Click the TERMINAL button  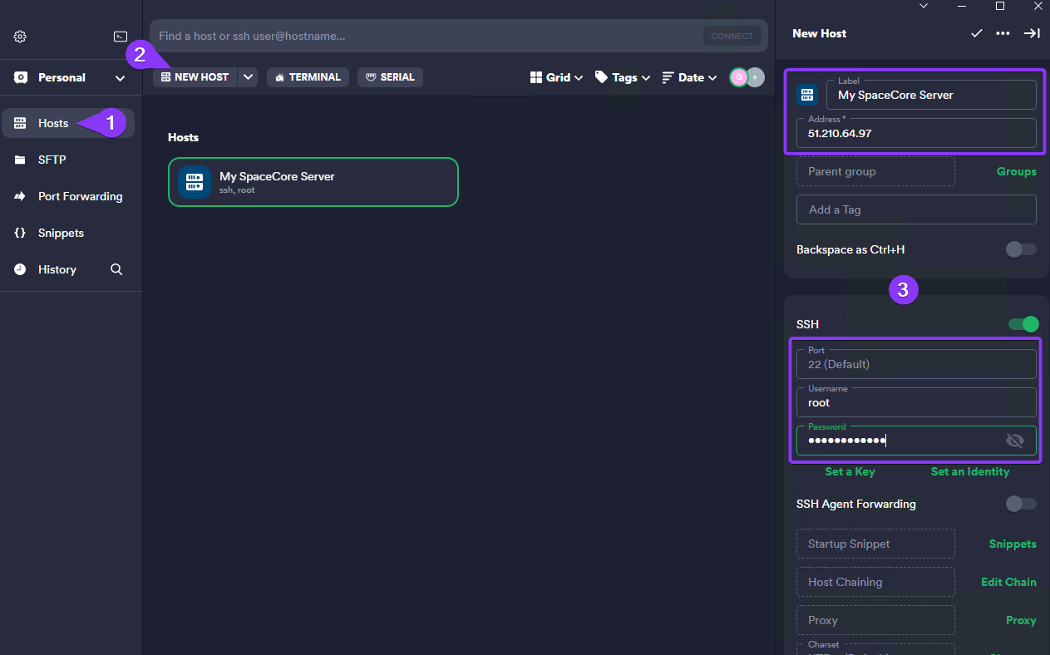click(x=308, y=77)
